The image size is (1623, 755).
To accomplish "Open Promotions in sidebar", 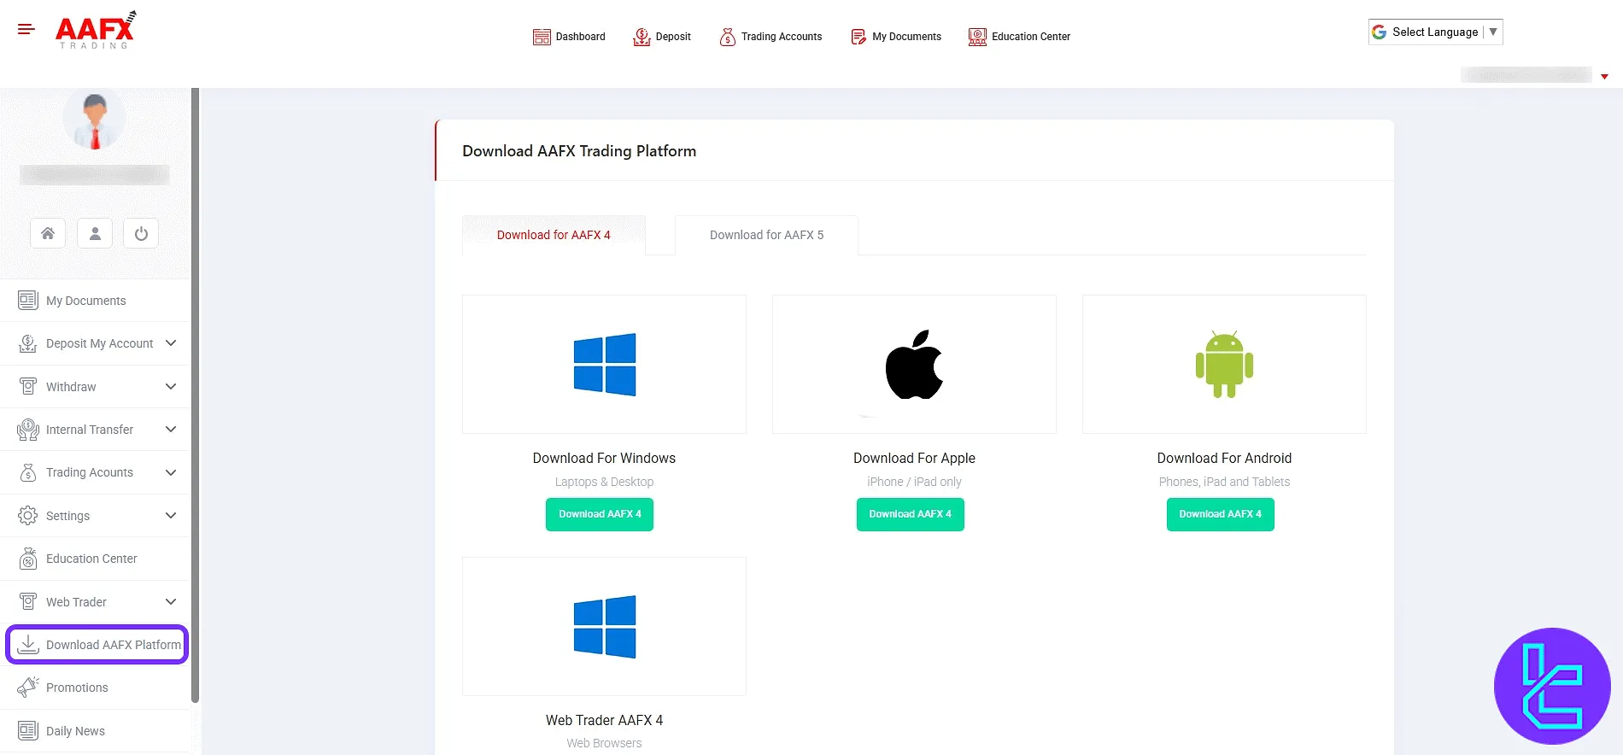I will 95,688.
